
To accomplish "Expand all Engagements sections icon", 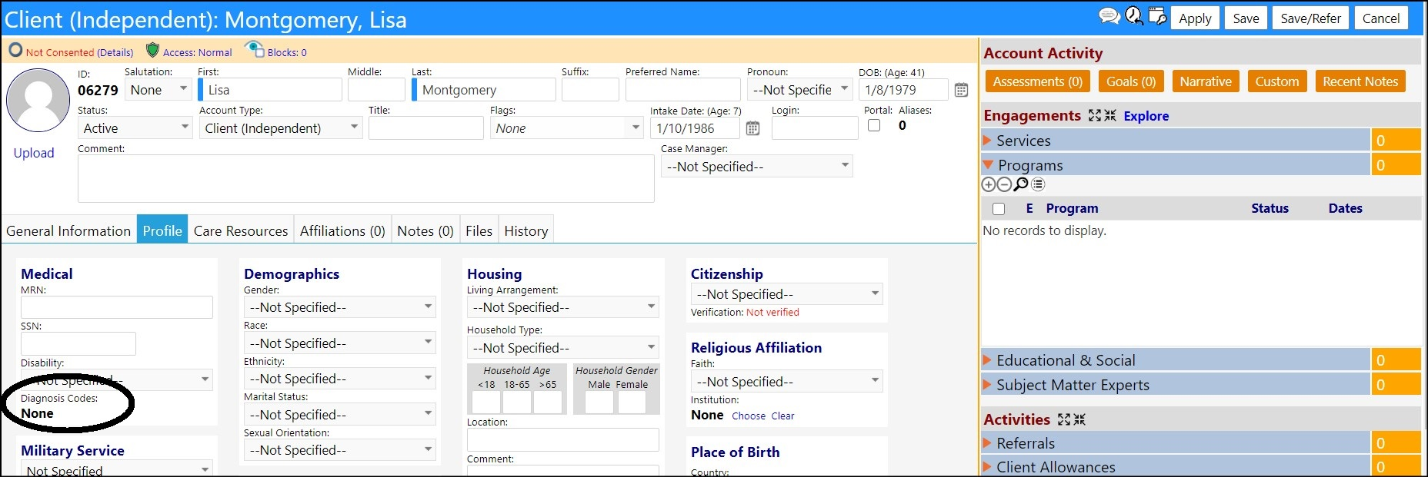I will [x=1095, y=115].
